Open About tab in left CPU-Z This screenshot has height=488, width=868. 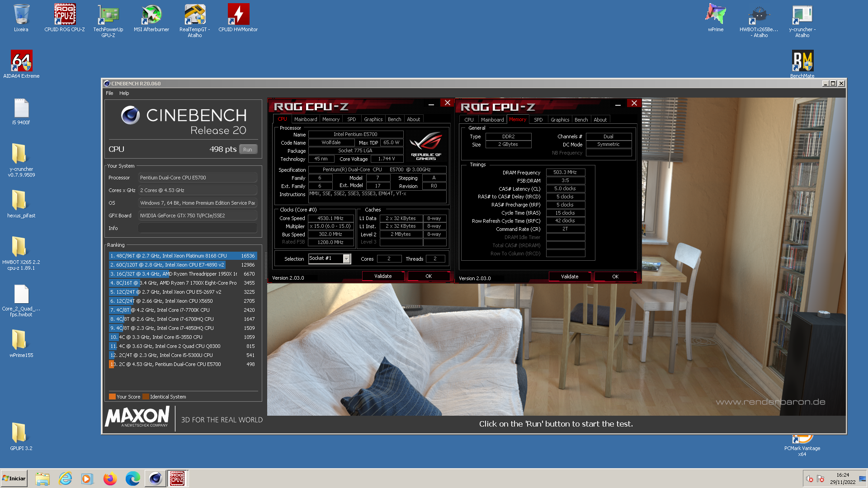(414, 119)
